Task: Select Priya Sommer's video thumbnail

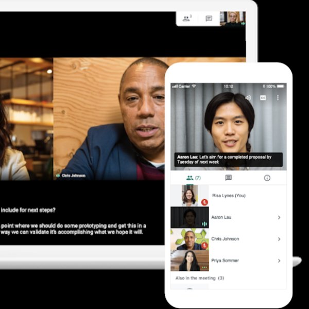Action: click(x=189, y=261)
